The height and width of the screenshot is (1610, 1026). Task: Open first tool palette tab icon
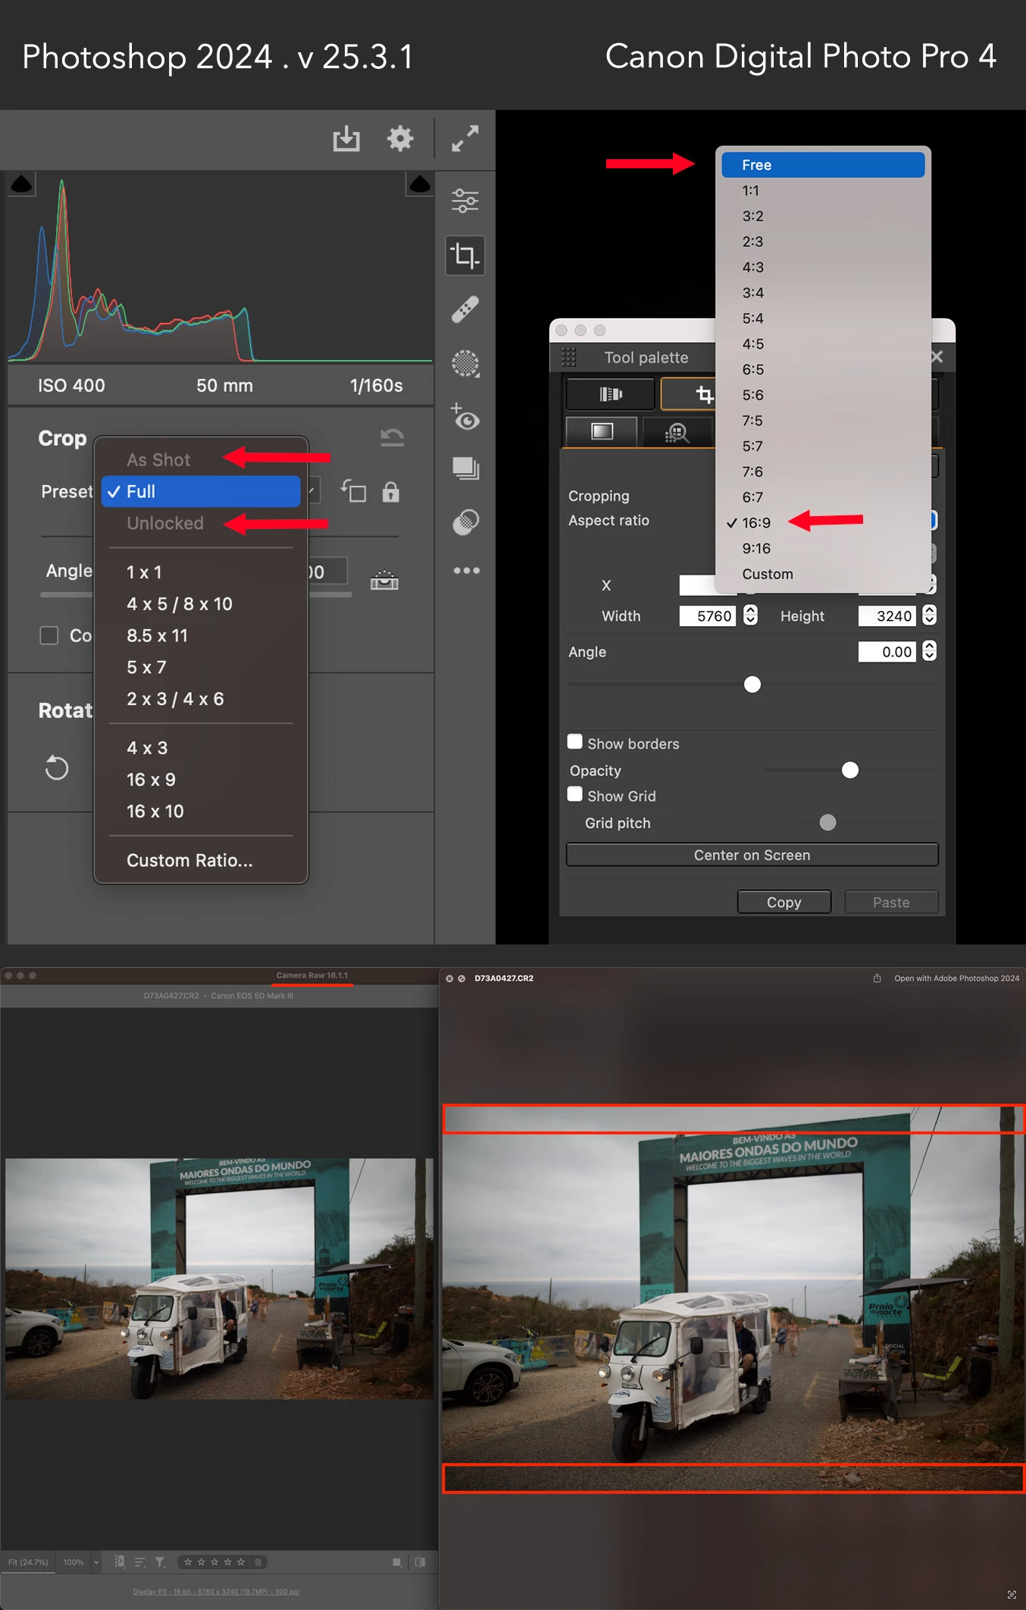(x=611, y=394)
